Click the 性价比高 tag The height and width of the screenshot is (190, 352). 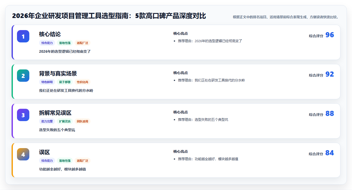tap(83, 82)
